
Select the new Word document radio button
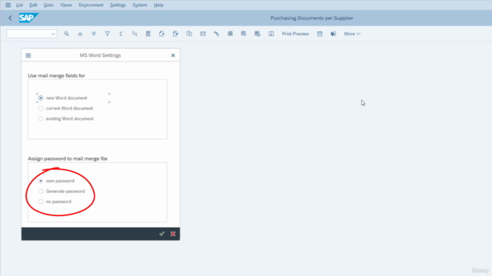(x=41, y=98)
